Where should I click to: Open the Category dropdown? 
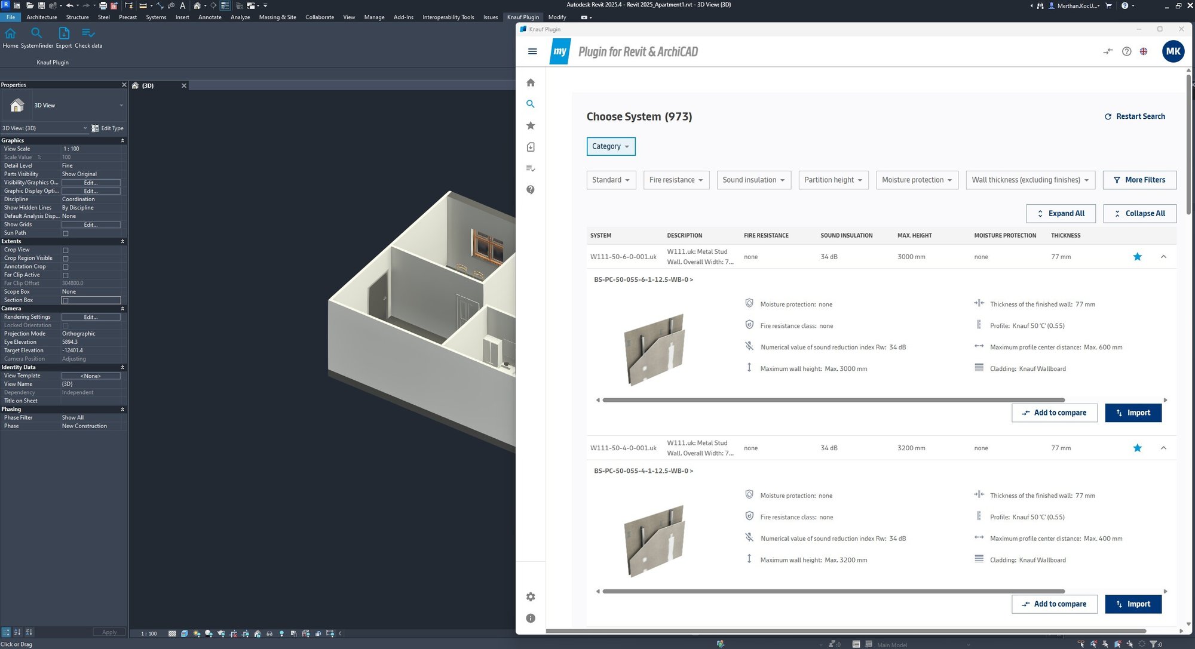click(x=611, y=146)
